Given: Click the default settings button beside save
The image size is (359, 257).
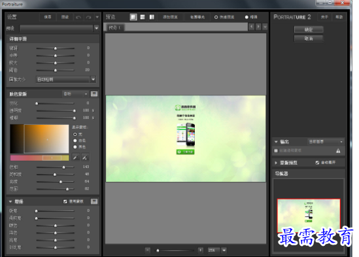Looking at the screenshot, I should (x=65, y=17).
